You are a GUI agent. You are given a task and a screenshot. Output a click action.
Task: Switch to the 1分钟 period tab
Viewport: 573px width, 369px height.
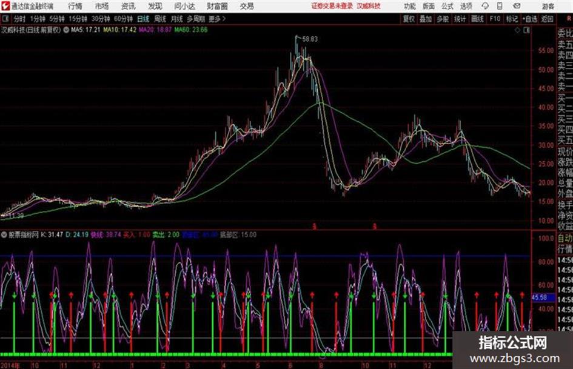[38, 19]
